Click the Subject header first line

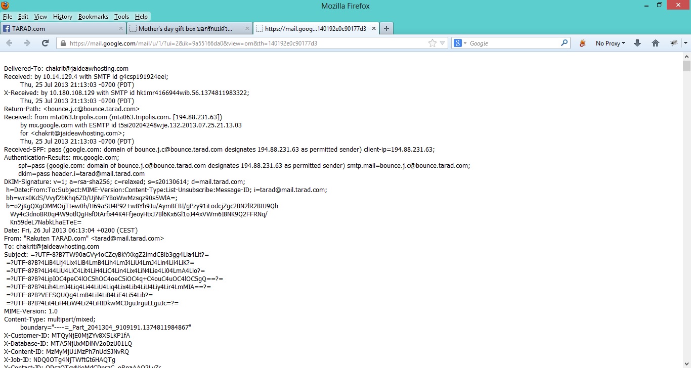(x=106, y=255)
